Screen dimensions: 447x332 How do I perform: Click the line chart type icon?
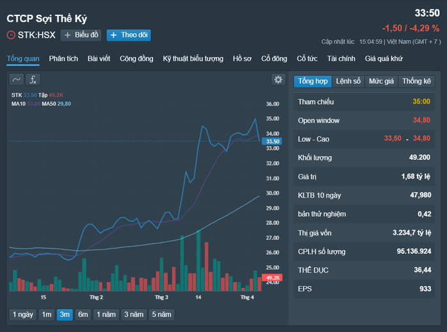click(x=16, y=79)
